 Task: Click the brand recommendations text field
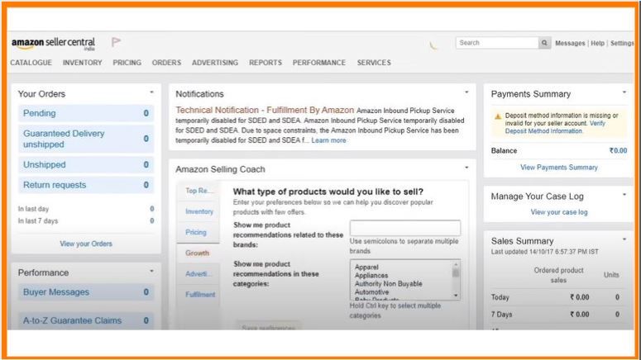point(404,228)
